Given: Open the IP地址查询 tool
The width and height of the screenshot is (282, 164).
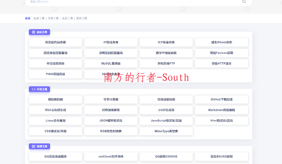Looking at the screenshot, I should [x=111, y=42].
